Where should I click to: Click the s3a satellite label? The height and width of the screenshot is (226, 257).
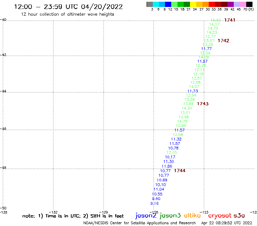coord(239,216)
